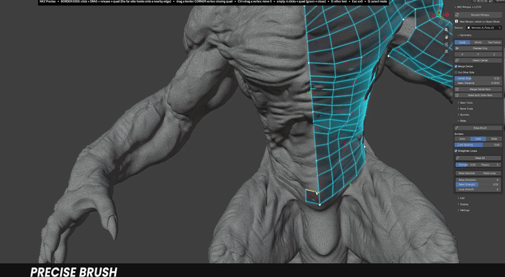
Task: Toggle Preview Only eye visibility
Action: (457, 49)
